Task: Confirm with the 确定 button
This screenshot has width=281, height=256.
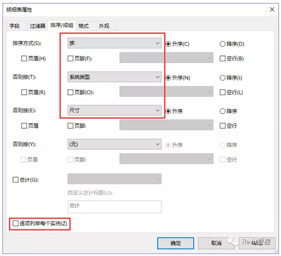Action: pos(176,243)
